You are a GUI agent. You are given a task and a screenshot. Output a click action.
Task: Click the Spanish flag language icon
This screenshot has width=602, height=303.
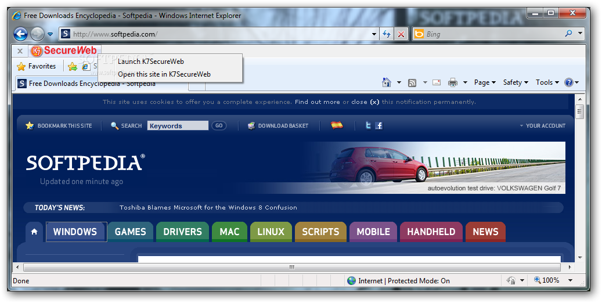coord(337,125)
